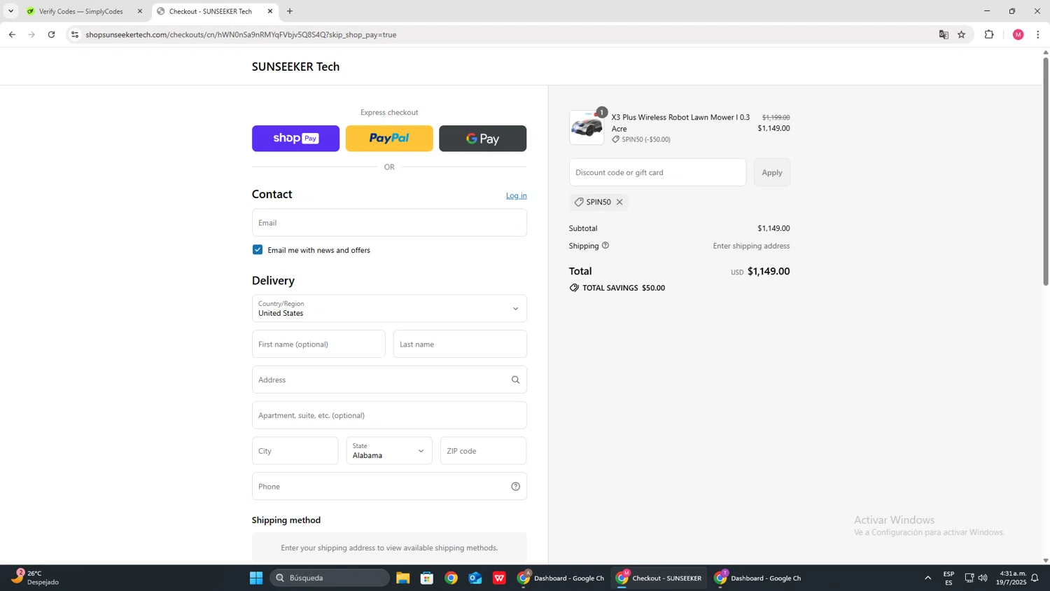The height and width of the screenshot is (591, 1050).
Task: Bookmark this page with the star icon
Action: [962, 34]
